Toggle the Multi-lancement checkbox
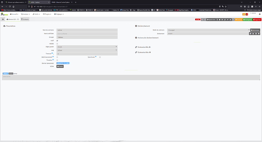This screenshot has width=262, height=142. click(x=57, y=57)
